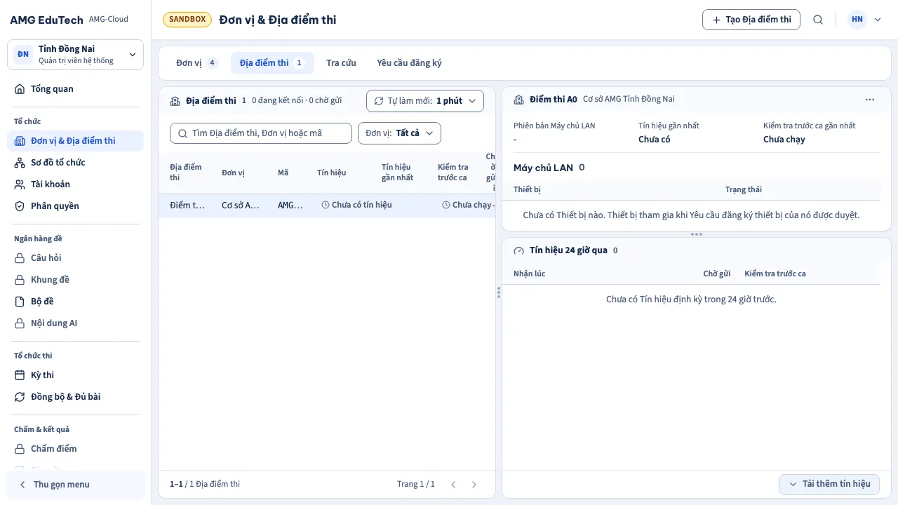
Task: Open locked Nội dung AI sidebar item
Action: [x=75, y=323]
